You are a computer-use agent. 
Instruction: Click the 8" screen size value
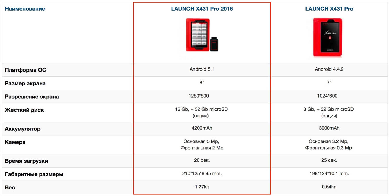(202, 83)
